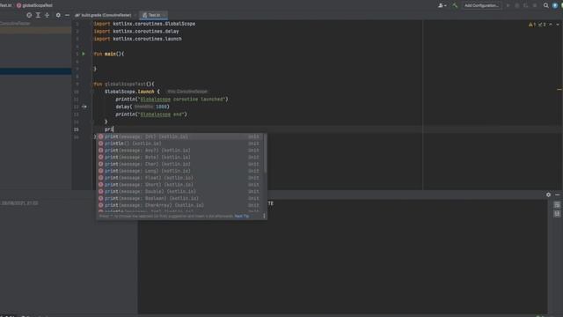Select highlighted row in project tree
Image resolution: width=563 pixels, height=317 pixels.
35,71
